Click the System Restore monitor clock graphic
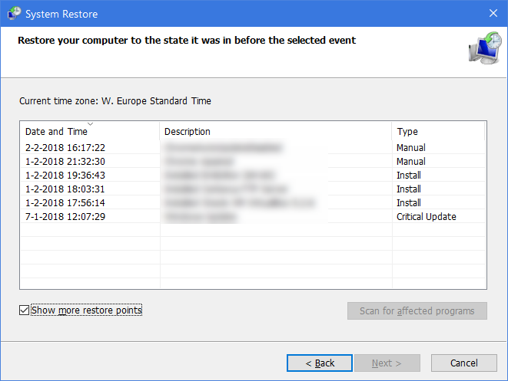This screenshot has width=508, height=381. (x=485, y=48)
